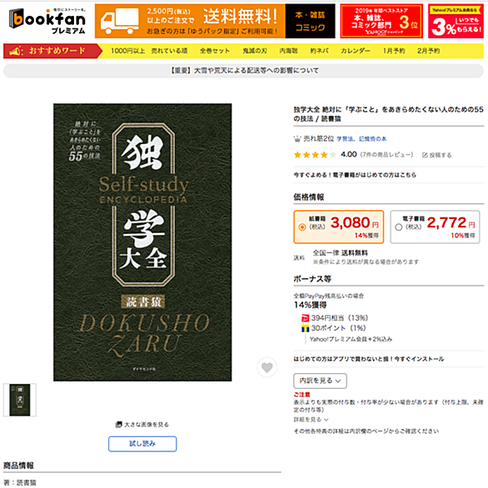
Task: Open the large image view icon
Action: tap(118, 425)
